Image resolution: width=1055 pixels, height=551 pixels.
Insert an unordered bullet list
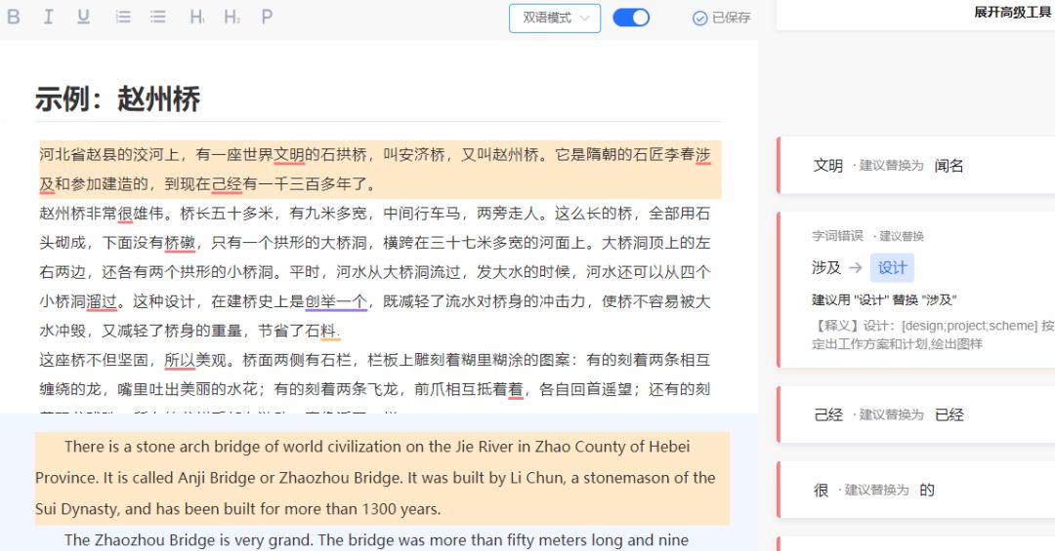pos(158,17)
